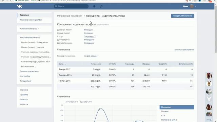Click Дата остановки value Не задана

[x=89, y=43]
